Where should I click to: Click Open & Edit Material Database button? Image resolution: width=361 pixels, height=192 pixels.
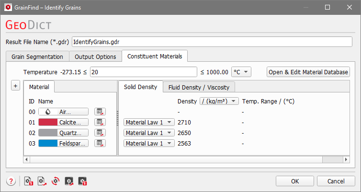tap(308, 72)
